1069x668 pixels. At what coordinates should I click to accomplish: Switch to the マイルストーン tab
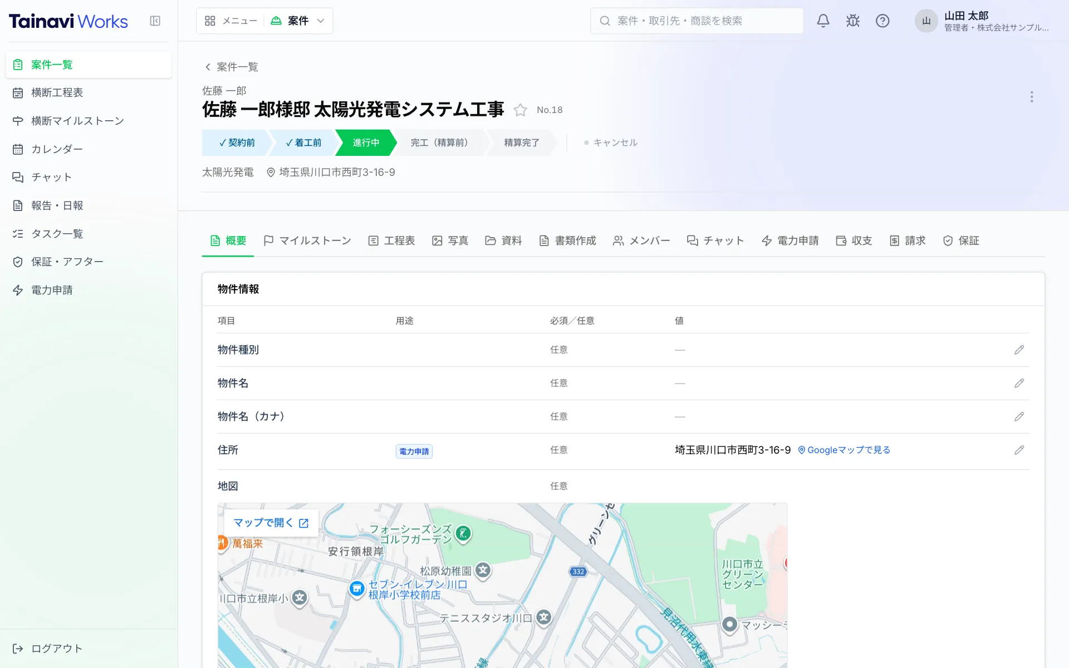click(x=307, y=241)
